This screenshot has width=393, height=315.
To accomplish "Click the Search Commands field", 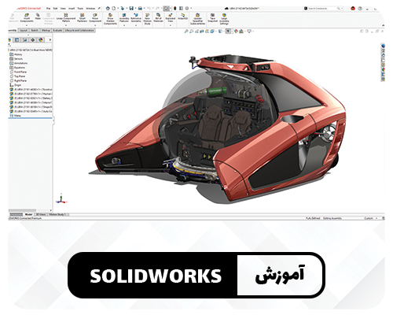I will [323, 9].
